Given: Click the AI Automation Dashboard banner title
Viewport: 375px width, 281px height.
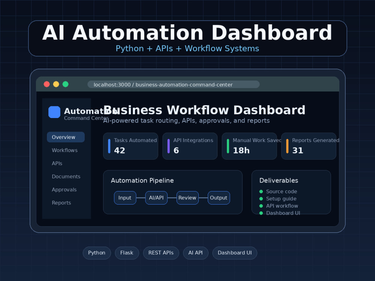Looking at the screenshot, I should pyautogui.click(x=187, y=33).
